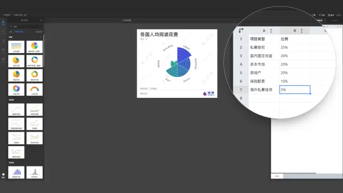Click the horizontal scrollbar in spreadsheet panel
This screenshot has height=193, width=343.
(x=294, y=173)
